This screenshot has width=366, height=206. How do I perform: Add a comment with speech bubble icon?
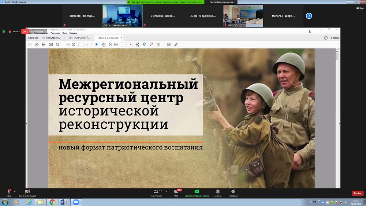169,44
